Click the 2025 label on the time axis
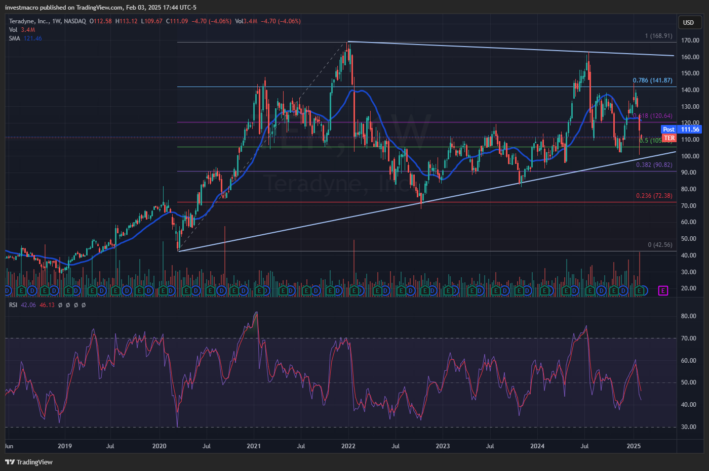This screenshot has width=709, height=471. click(634, 446)
